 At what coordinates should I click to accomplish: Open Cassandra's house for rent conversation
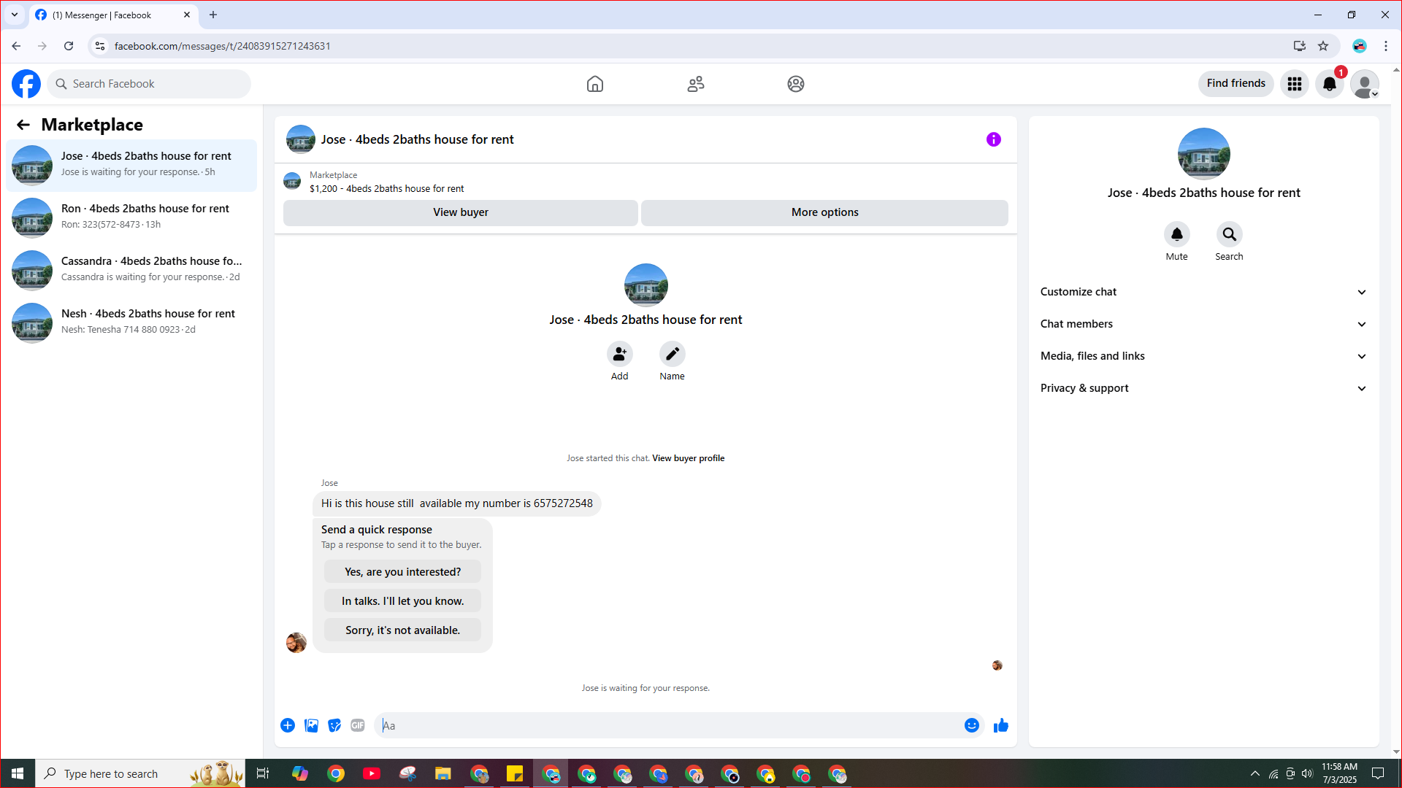coord(131,270)
